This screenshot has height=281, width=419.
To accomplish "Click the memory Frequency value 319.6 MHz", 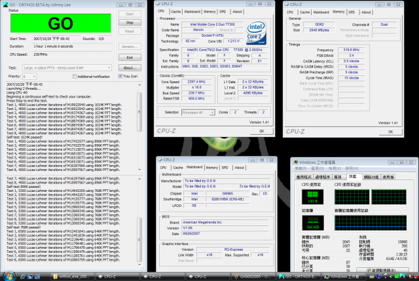I will click(351, 50).
